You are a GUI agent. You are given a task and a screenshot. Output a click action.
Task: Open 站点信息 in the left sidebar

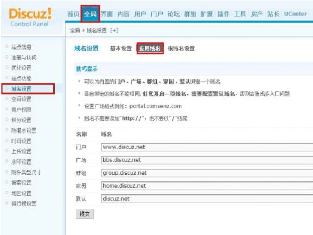21,47
